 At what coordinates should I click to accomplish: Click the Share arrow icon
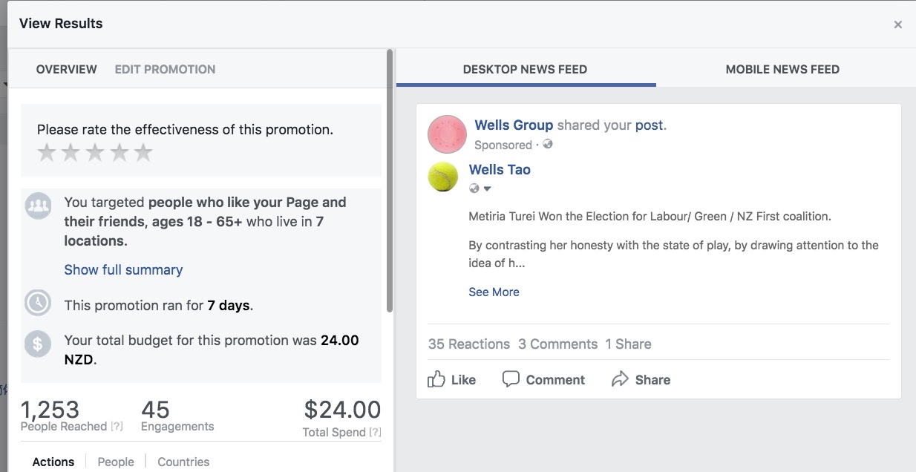620,379
